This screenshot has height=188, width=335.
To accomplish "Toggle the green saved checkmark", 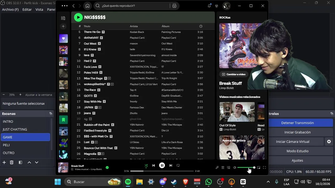I will [107, 168].
